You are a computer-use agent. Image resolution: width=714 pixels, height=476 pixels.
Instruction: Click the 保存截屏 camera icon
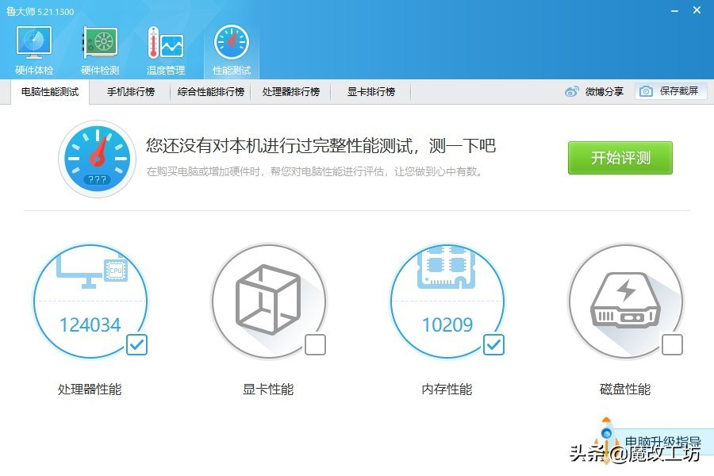coord(647,91)
